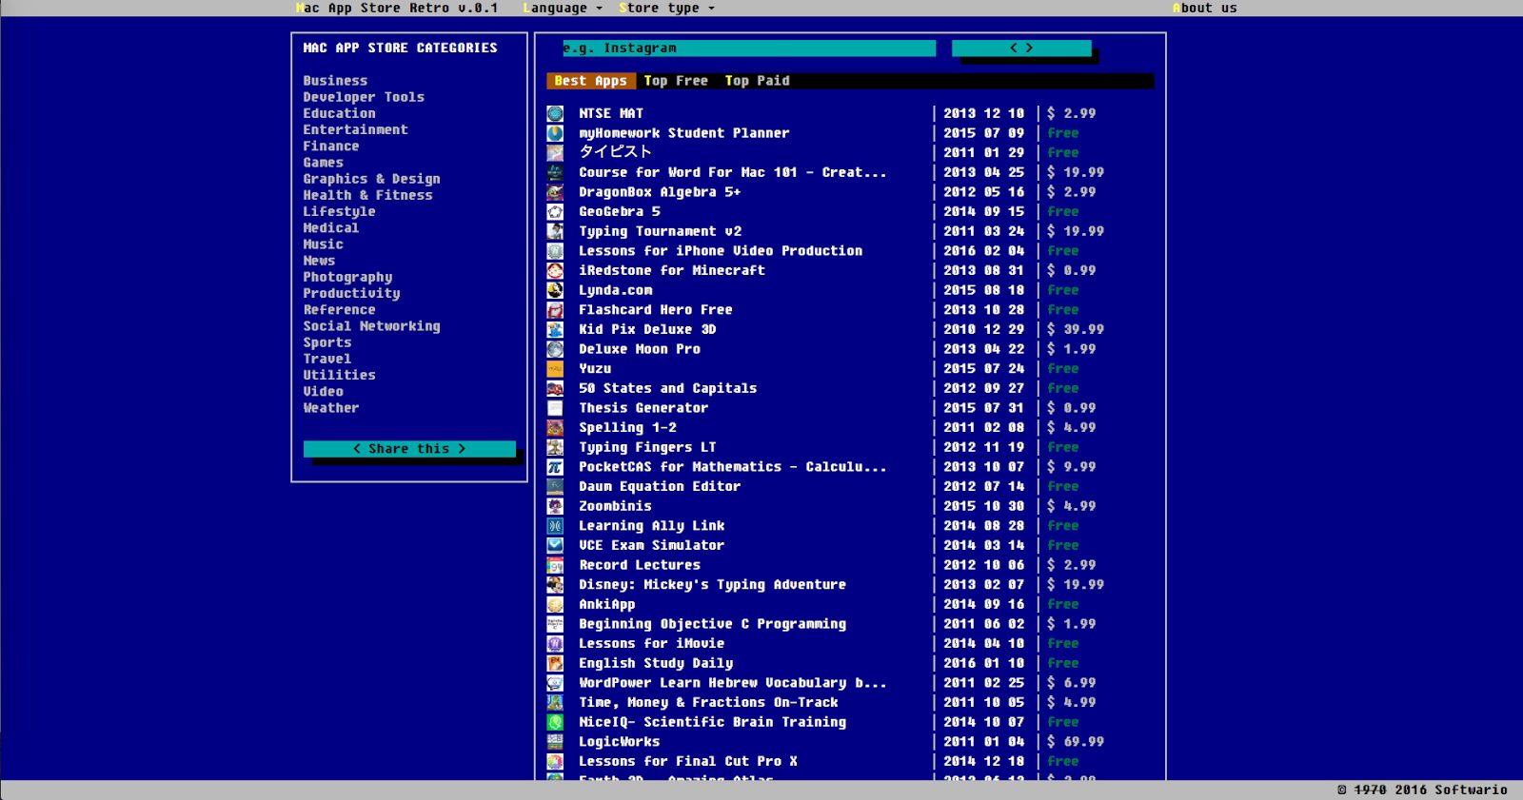Image resolution: width=1523 pixels, height=800 pixels.
Task: Click the AnkiApp app icon
Action: 555,604
